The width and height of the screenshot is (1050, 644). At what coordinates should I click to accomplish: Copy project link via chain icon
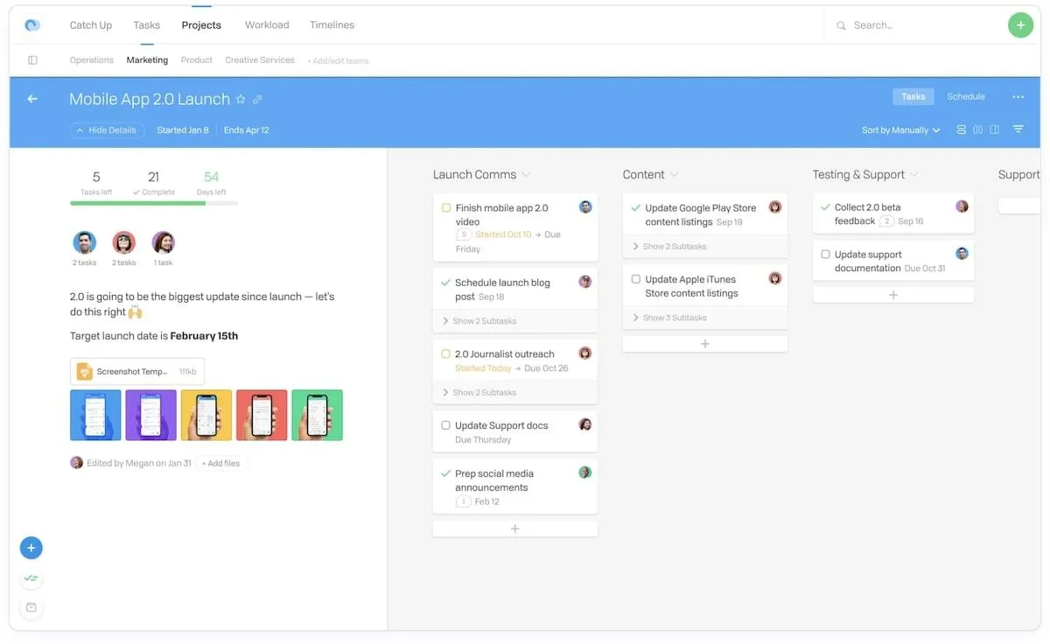[x=257, y=100]
